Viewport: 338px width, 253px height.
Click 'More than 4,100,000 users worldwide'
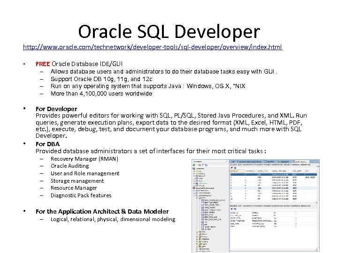pyautogui.click(x=101, y=94)
